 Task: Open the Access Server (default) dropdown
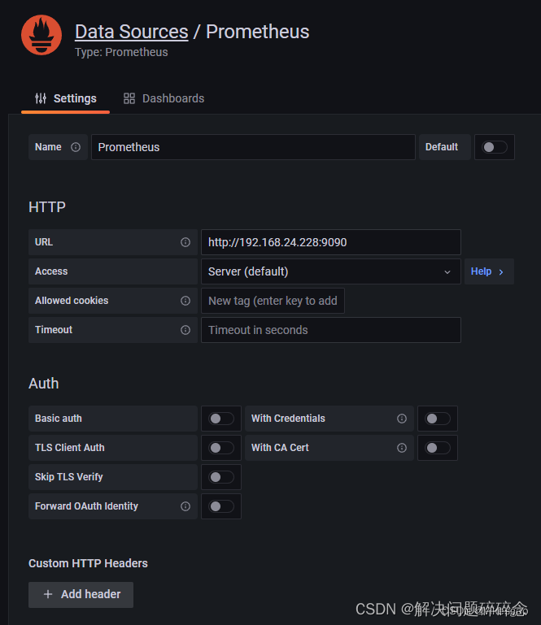click(x=331, y=271)
